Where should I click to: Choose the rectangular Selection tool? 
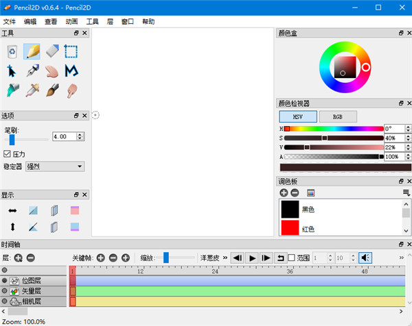(x=71, y=51)
